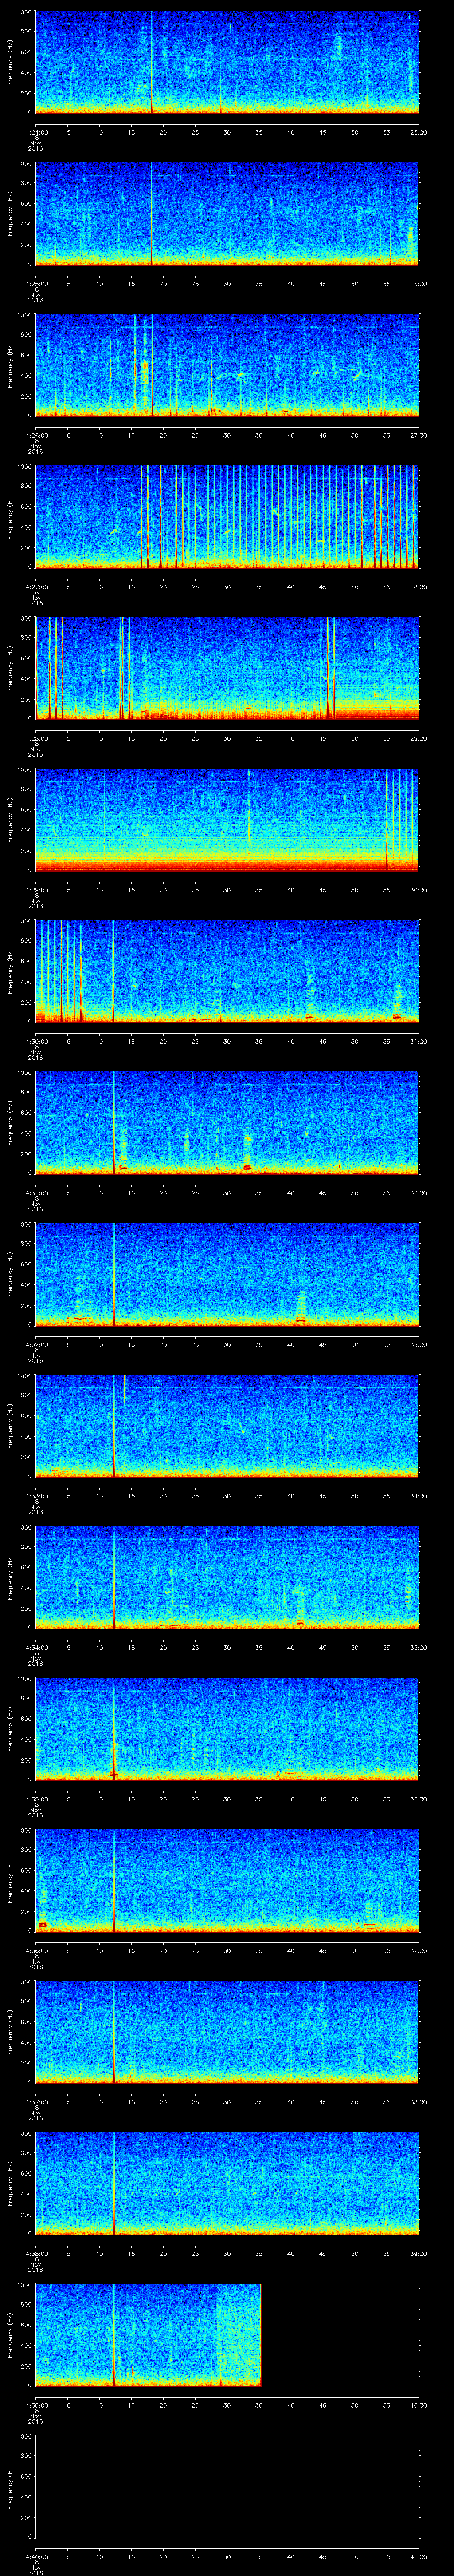Click the 29:00 end time label
This screenshot has height=2576, width=454.
(418, 738)
